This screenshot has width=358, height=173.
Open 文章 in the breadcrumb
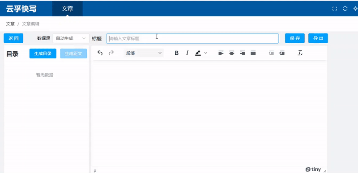10,24
